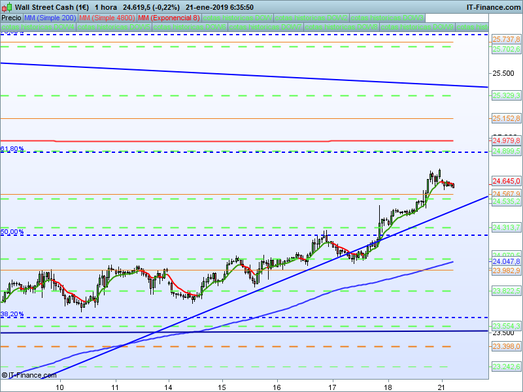The image size is (523, 392).
Task: Click the 1 hora timeframe text
Action: [x=106, y=7]
